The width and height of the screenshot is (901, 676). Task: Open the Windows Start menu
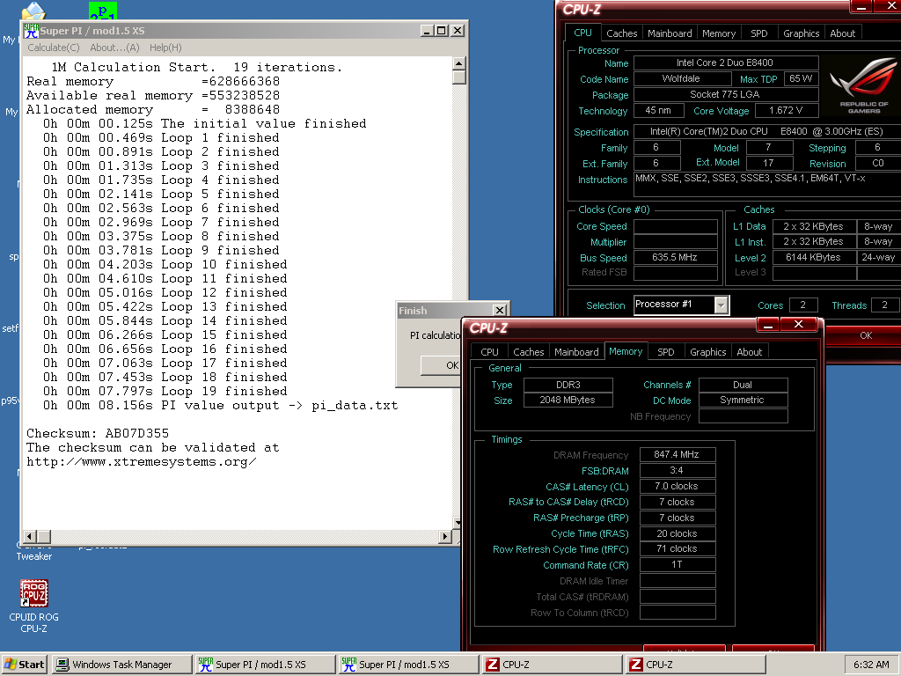coord(25,665)
